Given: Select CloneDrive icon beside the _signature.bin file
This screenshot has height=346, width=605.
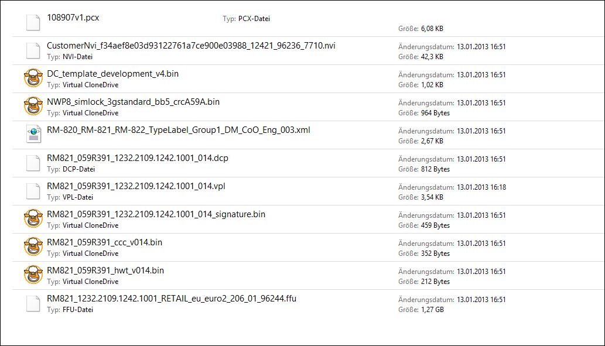Looking at the screenshot, I should coord(33,219).
